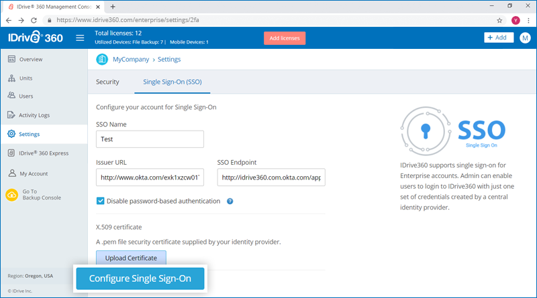537x298 pixels.
Task: Click the IDrive 360 logo
Action: (36, 38)
